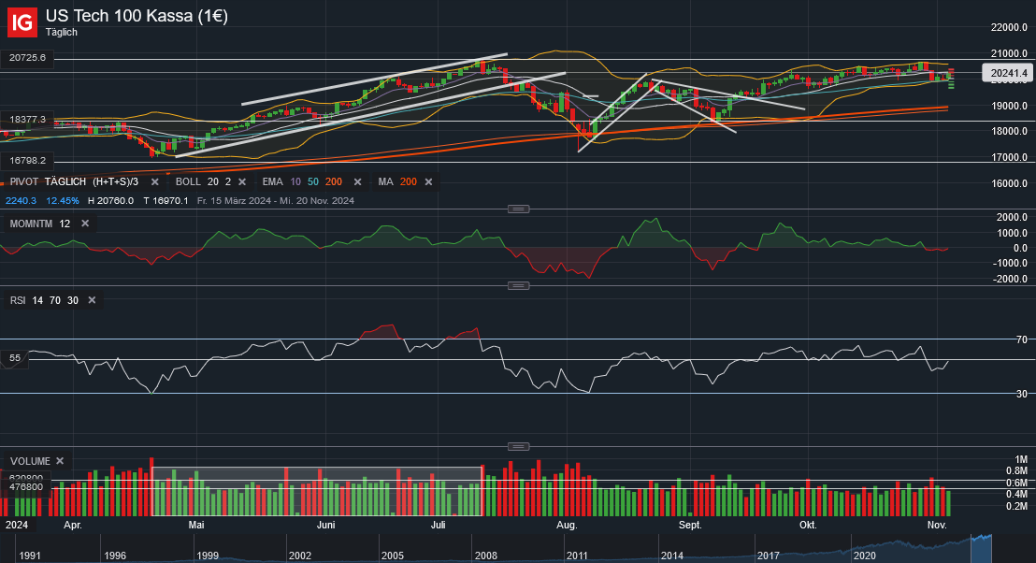The width and height of the screenshot is (1036, 563).
Task: Click the IG logo icon
Action: 22,22
